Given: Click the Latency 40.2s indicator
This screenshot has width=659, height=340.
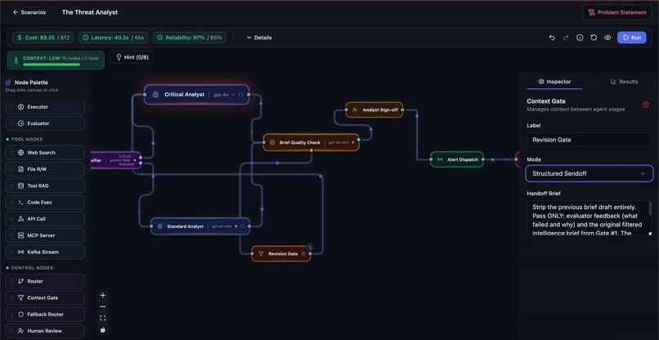Looking at the screenshot, I should tap(114, 38).
